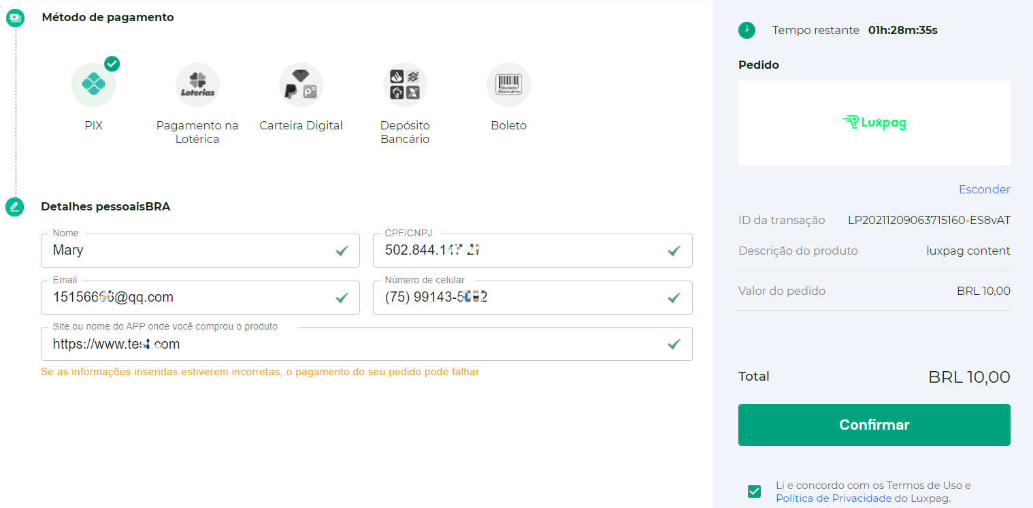Click the Pagamento na Lotérica label
1033x508 pixels.
coord(197,132)
